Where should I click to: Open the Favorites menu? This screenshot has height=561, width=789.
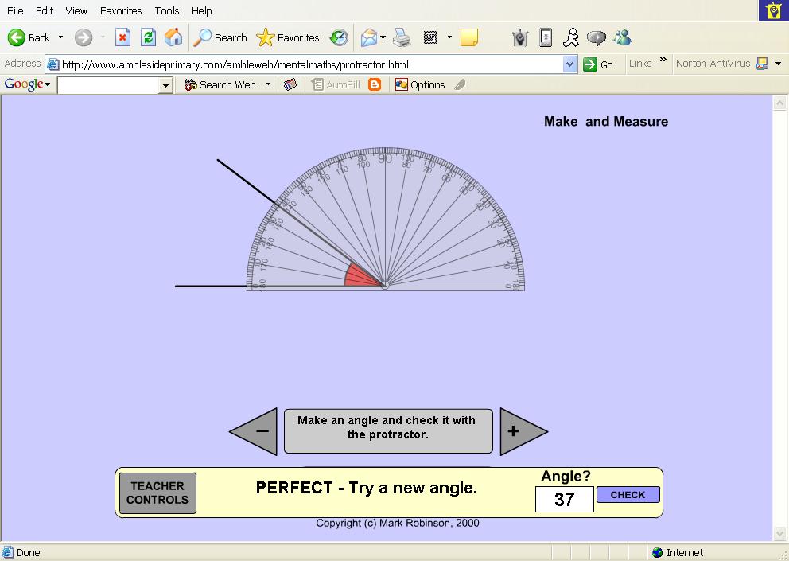pyautogui.click(x=121, y=10)
